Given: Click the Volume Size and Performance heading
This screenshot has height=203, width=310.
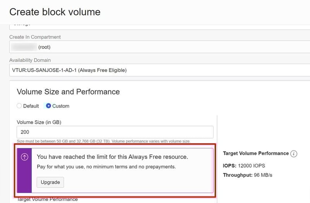Looking at the screenshot, I should point(68,92).
